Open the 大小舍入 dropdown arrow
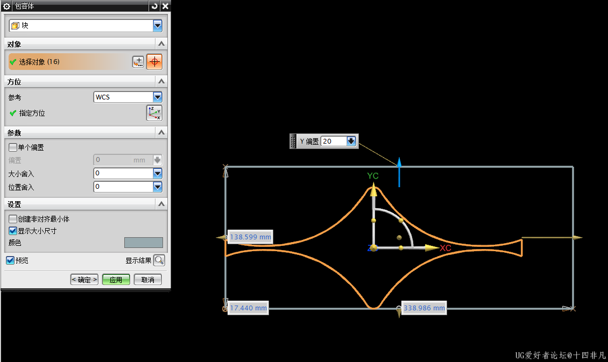 tap(158, 173)
